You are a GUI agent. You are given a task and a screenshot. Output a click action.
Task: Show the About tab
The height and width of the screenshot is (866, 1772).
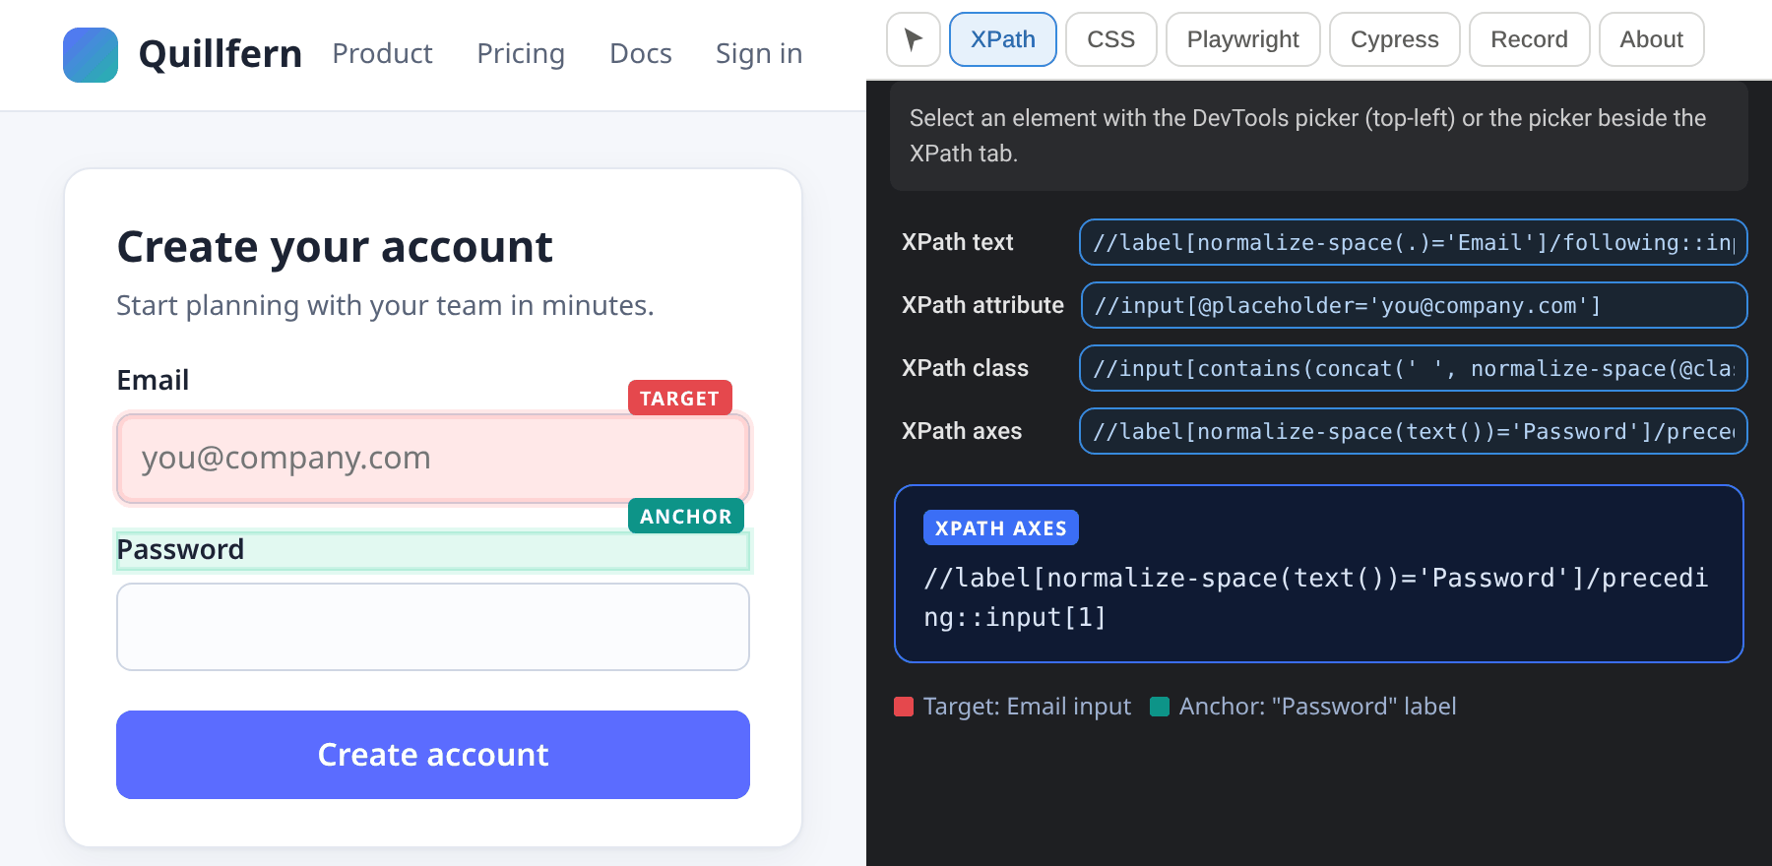[1651, 39]
